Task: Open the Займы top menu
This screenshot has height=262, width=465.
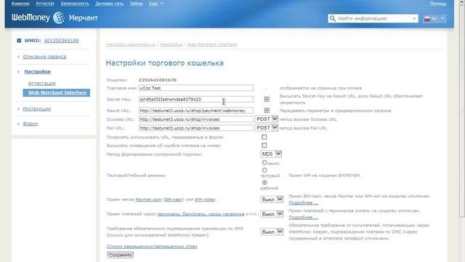Action: point(137,4)
